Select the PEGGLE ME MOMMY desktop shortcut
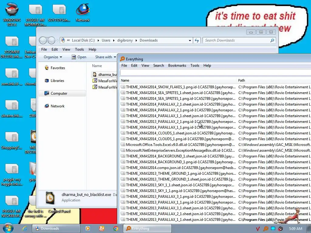 (35, 14)
